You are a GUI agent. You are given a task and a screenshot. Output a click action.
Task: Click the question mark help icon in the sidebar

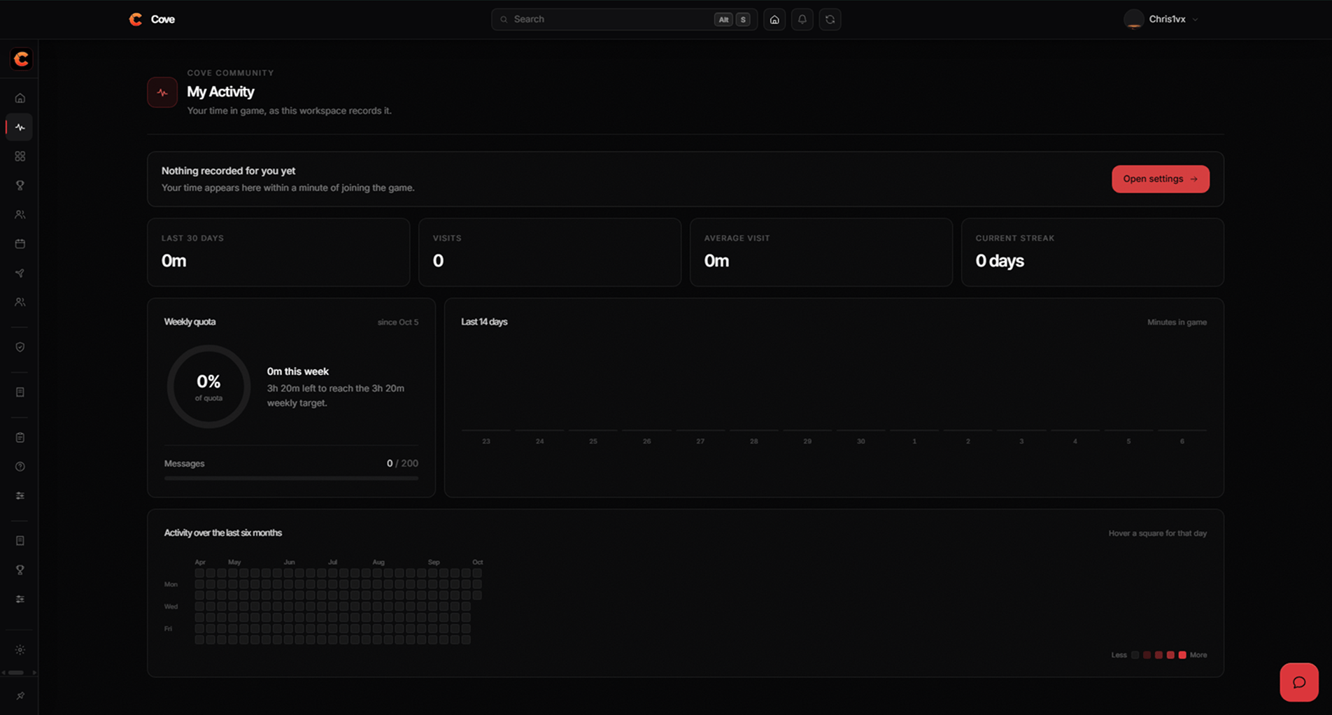(20, 467)
